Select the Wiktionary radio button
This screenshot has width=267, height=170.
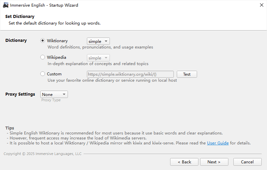coord(43,41)
